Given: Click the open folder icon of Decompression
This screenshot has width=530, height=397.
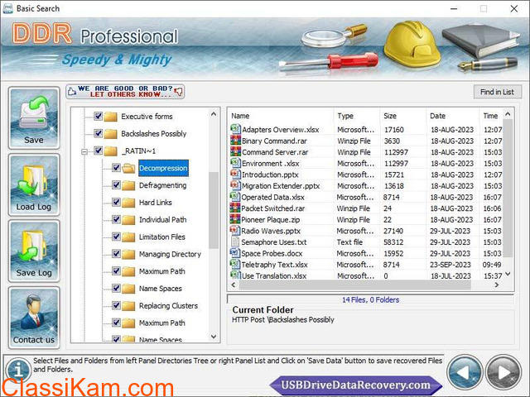Looking at the screenshot, I should pos(128,168).
